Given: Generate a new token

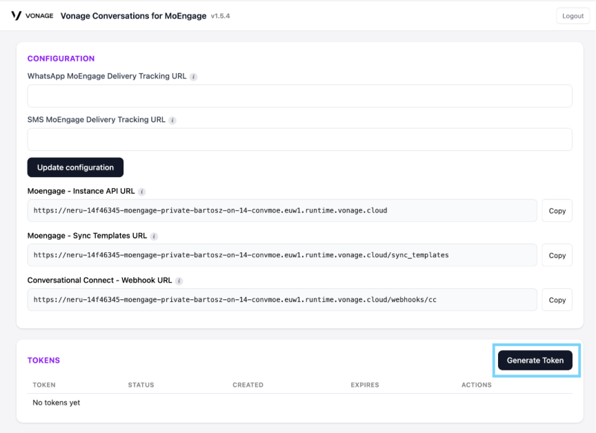Looking at the screenshot, I should coord(535,361).
